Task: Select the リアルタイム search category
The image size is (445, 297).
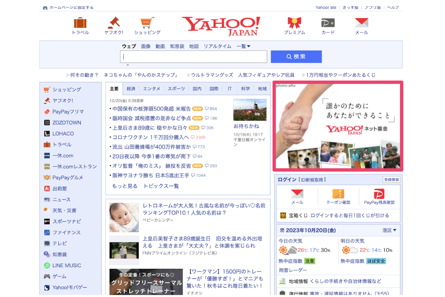Action: pyautogui.click(x=217, y=46)
